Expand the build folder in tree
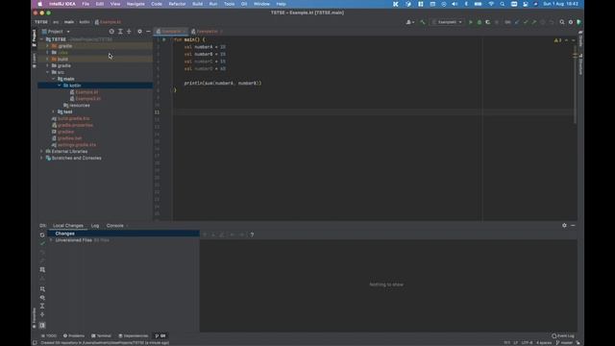615x346 pixels. 47,59
